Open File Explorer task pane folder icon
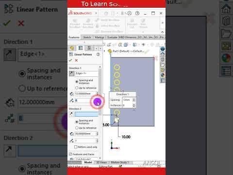 pyautogui.click(x=163, y=65)
